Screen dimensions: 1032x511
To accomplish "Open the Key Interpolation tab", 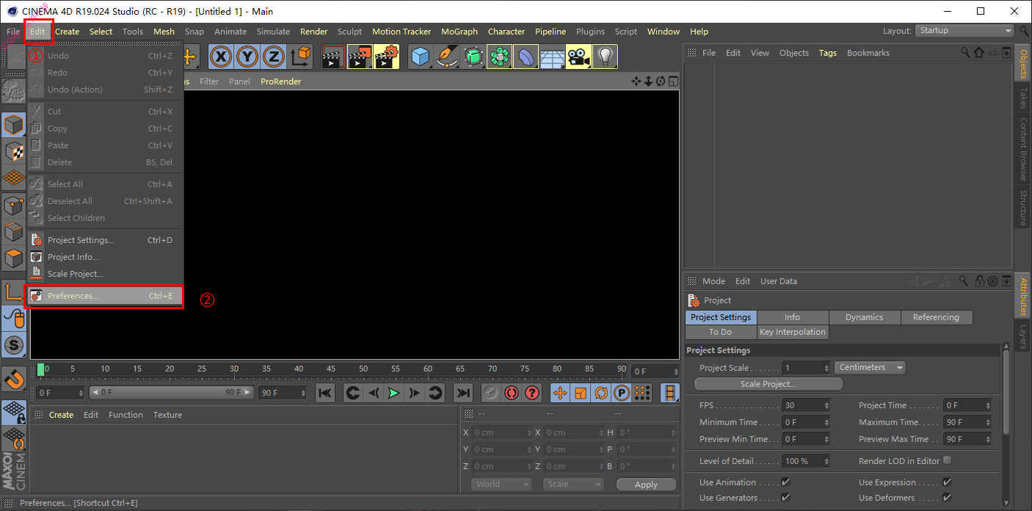I will point(793,332).
